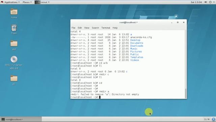The width and height of the screenshot is (216, 122).
Task: Open the Help menu in terminal
Action: tap(115, 28)
